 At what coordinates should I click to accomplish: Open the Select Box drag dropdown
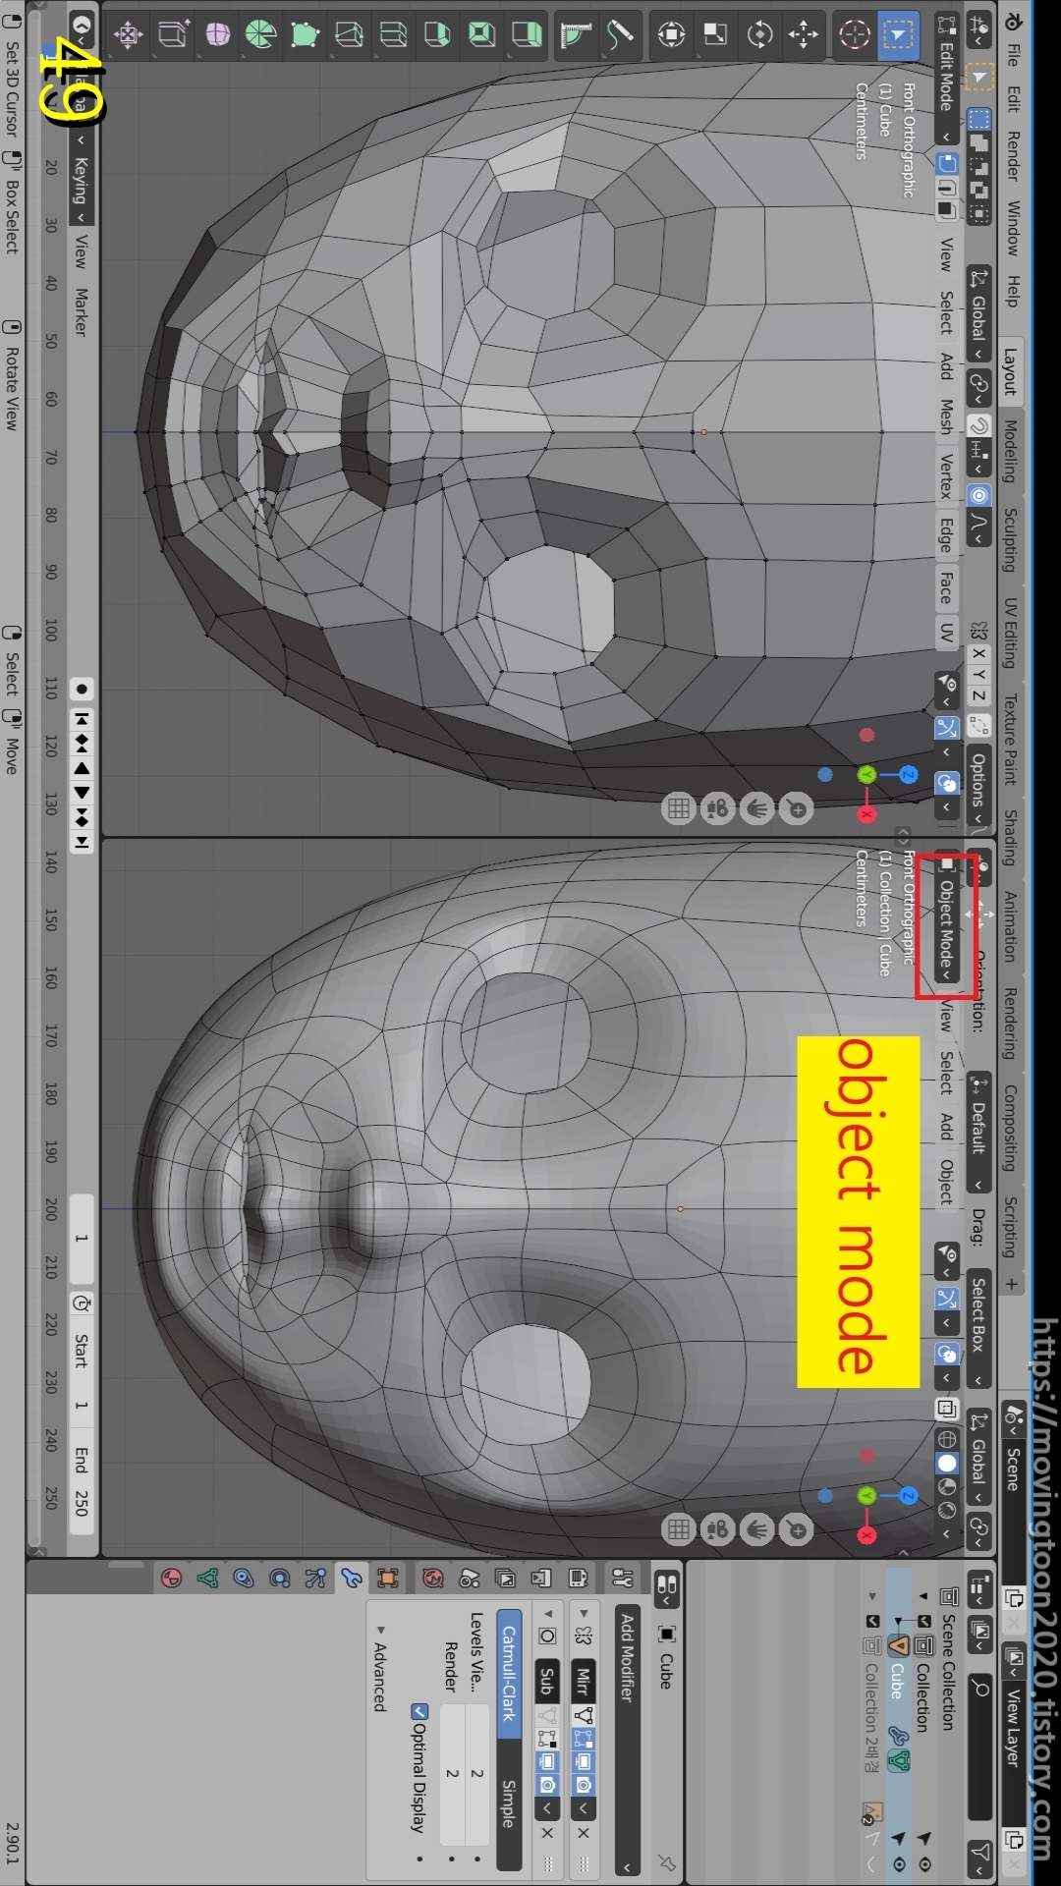pos(978,1329)
